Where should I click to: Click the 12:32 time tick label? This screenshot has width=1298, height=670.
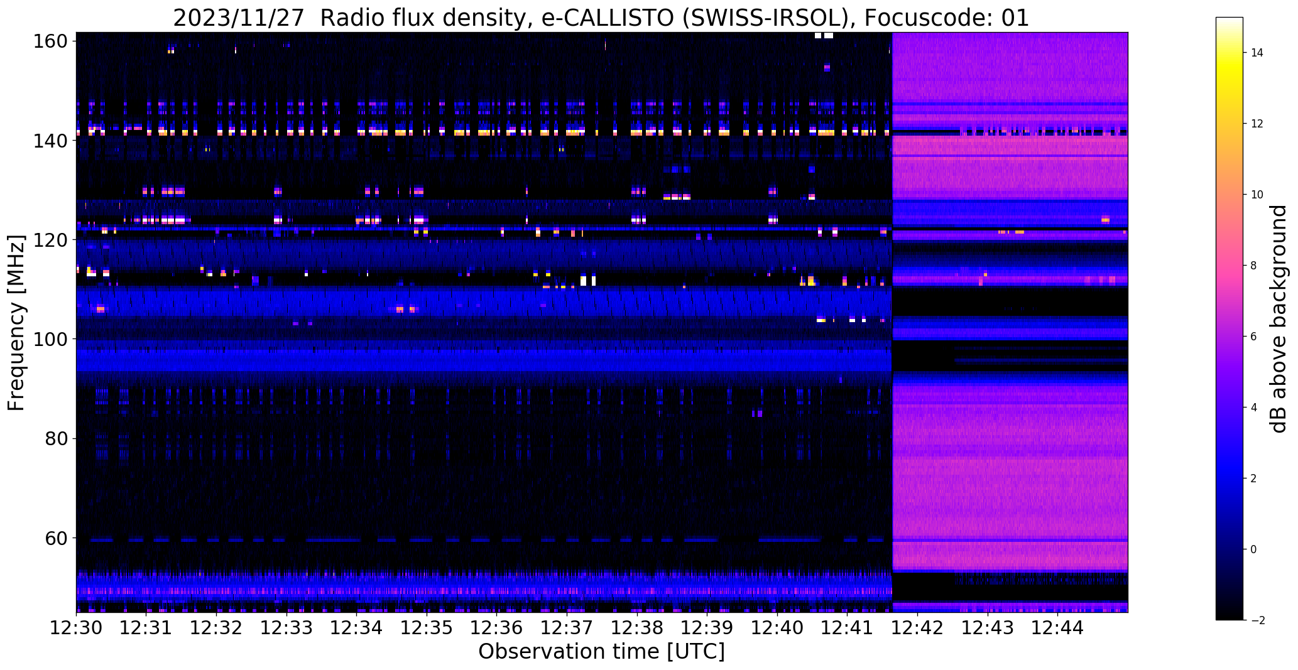pyautogui.click(x=216, y=628)
